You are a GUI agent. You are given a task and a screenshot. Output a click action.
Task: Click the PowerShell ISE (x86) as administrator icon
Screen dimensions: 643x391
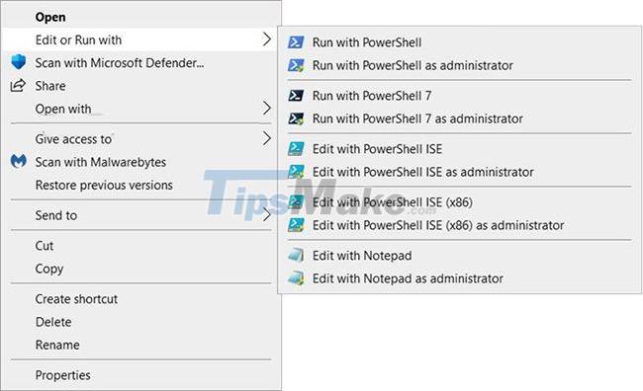296,225
